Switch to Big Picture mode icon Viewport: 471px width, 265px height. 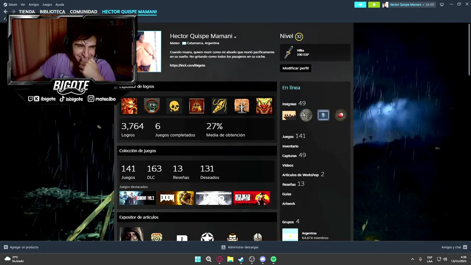pos(442,4)
